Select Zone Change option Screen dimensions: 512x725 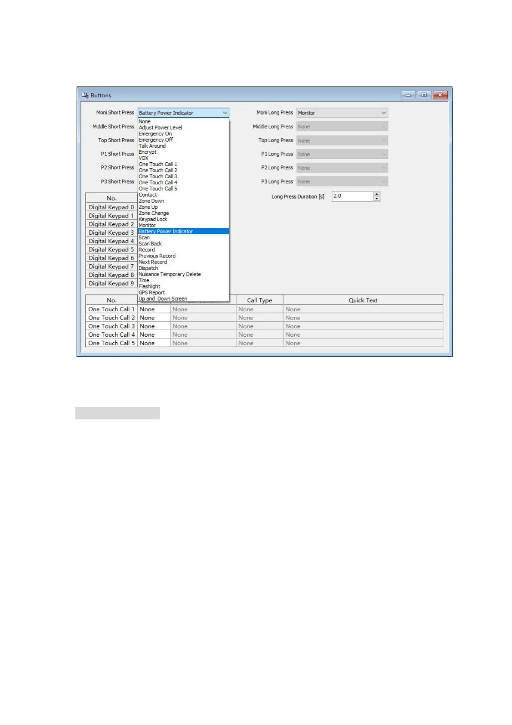183,213
